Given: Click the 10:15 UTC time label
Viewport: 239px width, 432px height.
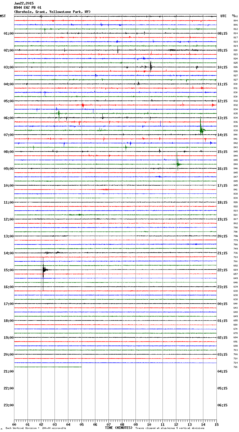Looking at the screenshot, I should coord(222,67).
